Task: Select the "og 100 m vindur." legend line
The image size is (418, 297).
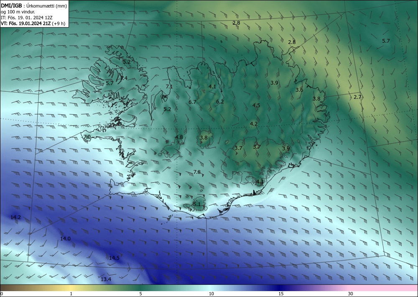Action: tap(18, 12)
